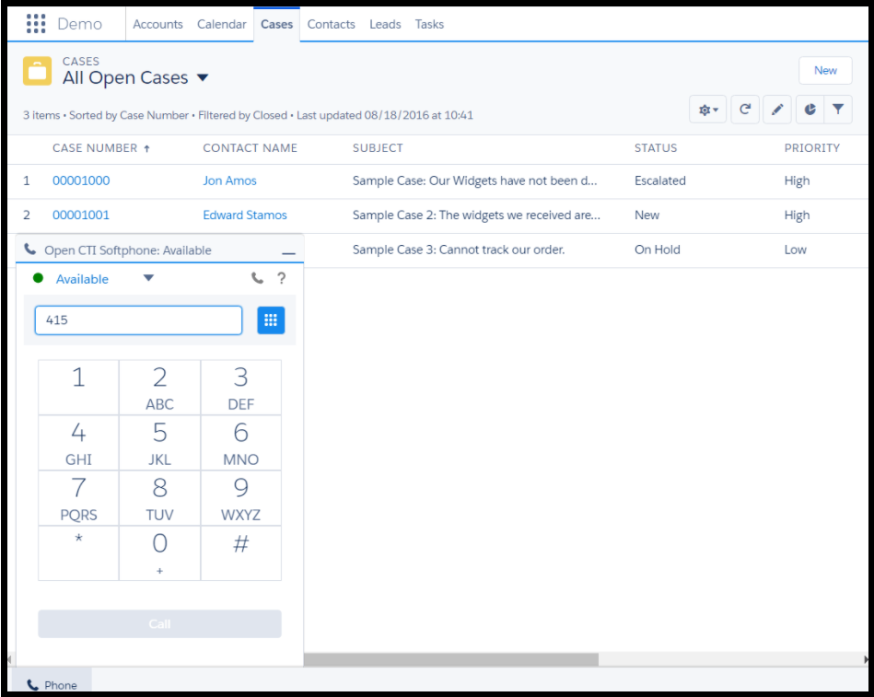Open the App Launcher grid icon
This screenshot has height=697, width=874.
[36, 24]
